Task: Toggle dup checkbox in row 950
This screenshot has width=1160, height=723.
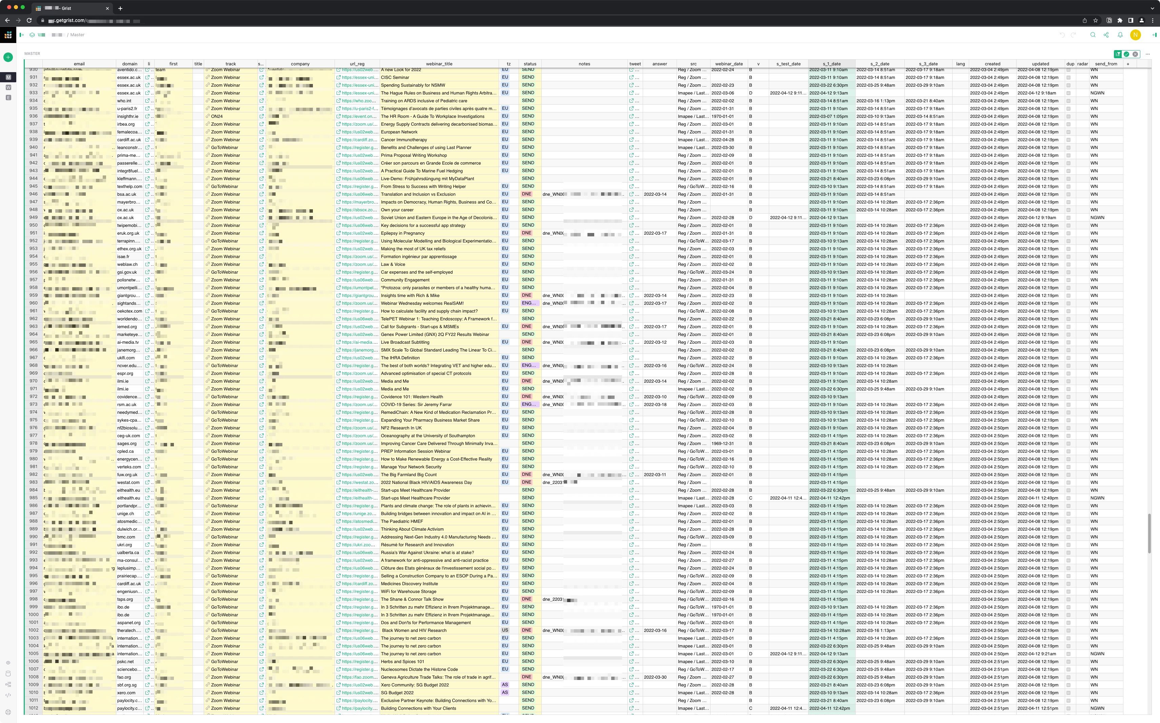Action: click(x=1068, y=226)
